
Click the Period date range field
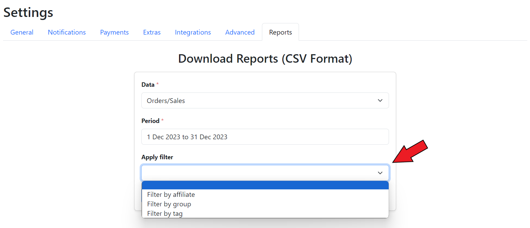[x=265, y=137]
